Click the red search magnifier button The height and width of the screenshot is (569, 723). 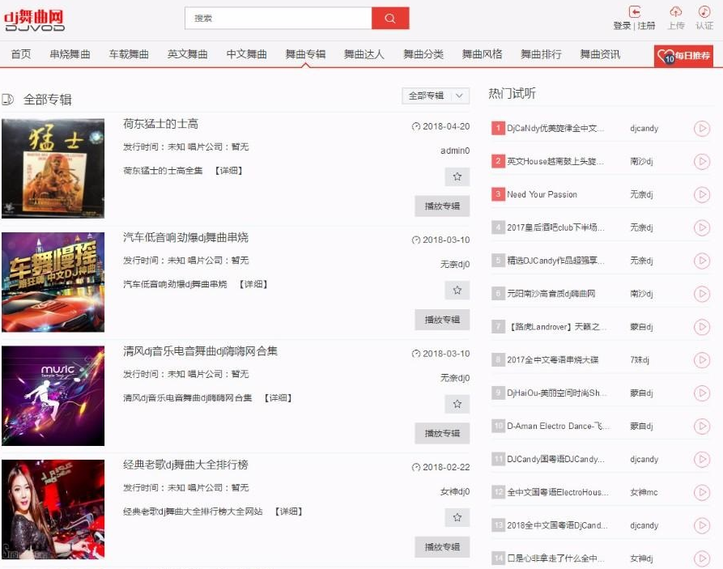[x=390, y=19]
